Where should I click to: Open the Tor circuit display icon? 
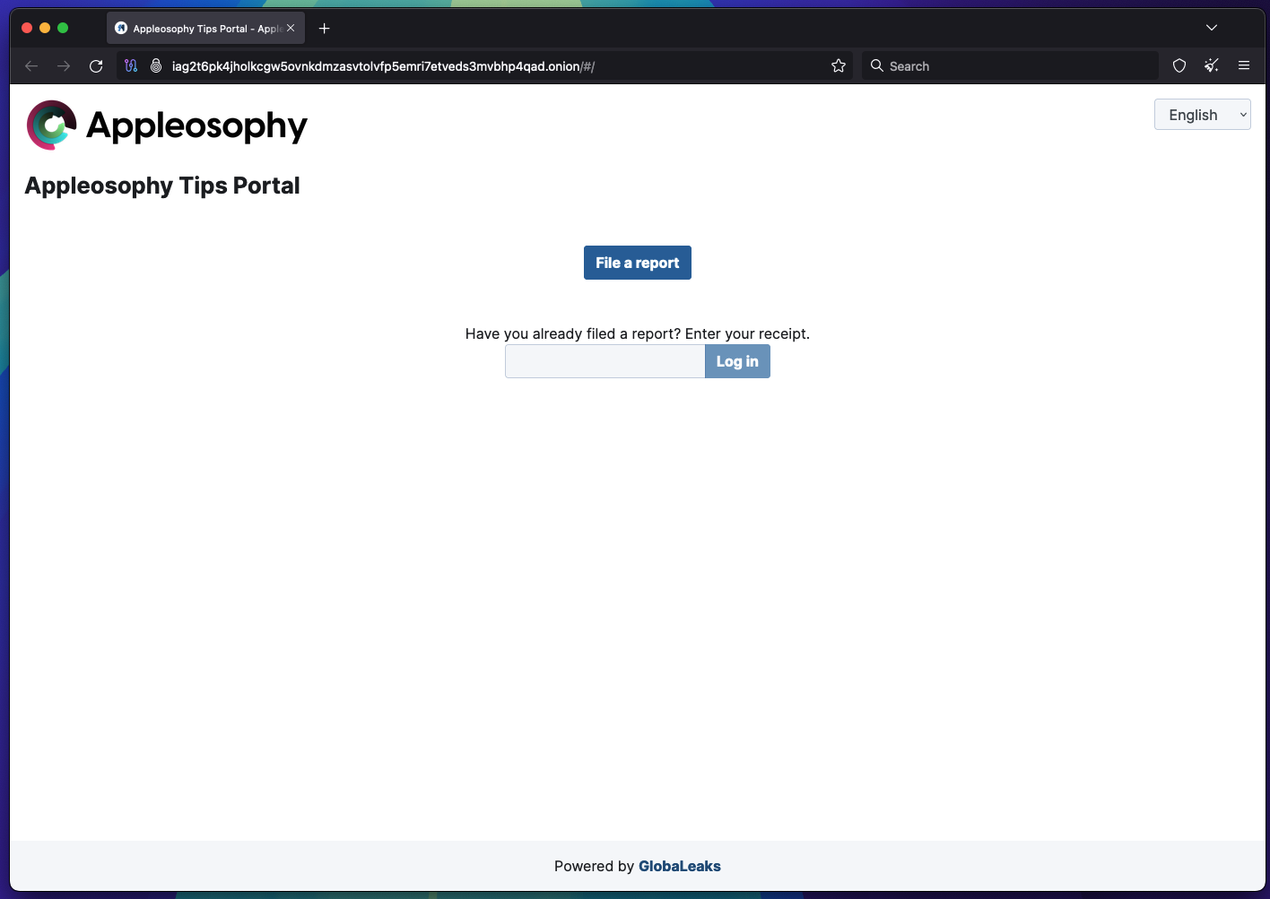[131, 65]
